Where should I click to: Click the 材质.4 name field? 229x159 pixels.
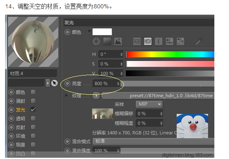(x=33, y=73)
